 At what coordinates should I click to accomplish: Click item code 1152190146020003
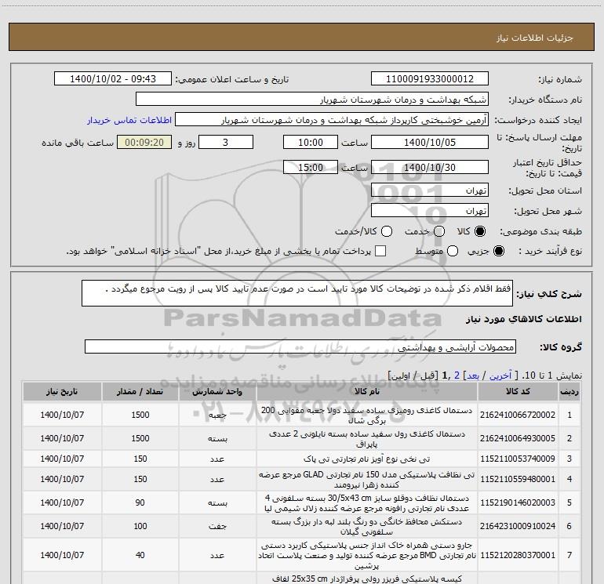[x=518, y=502]
